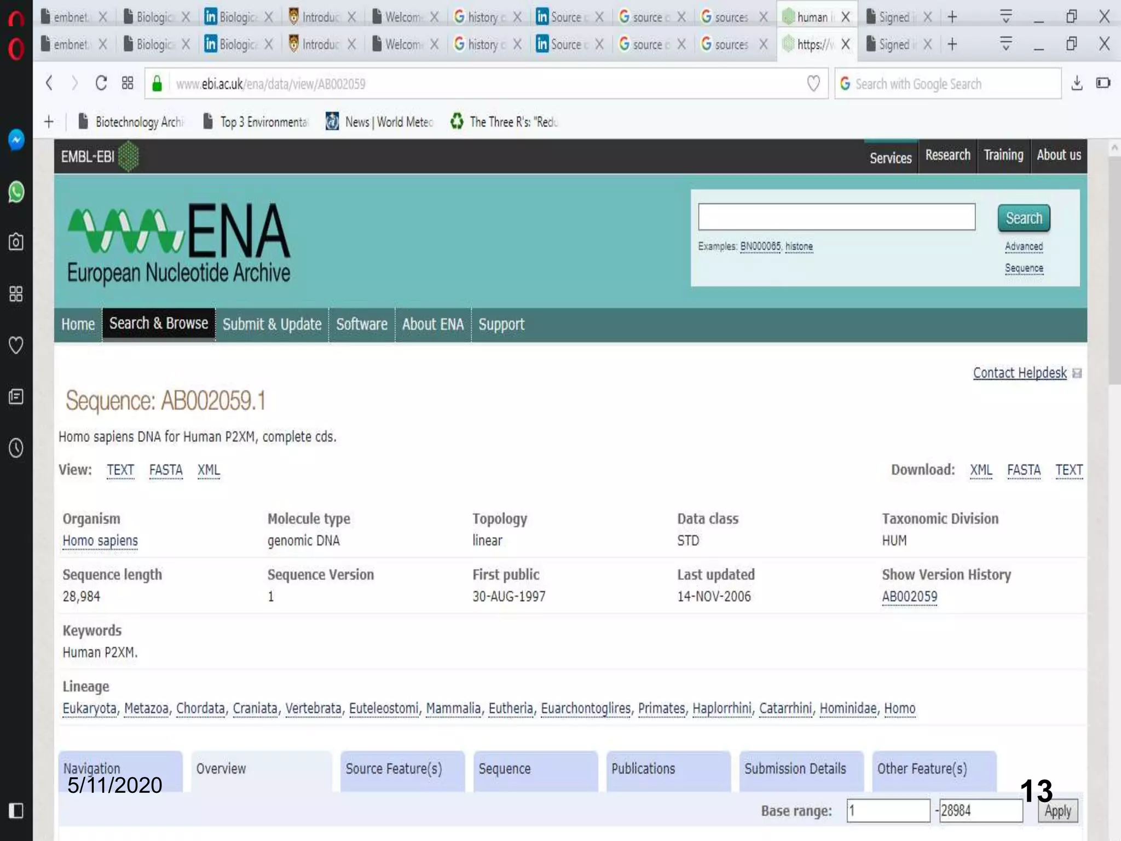Focus the ENA search text box
Viewport: 1121px width, 841px height.
tap(836, 217)
